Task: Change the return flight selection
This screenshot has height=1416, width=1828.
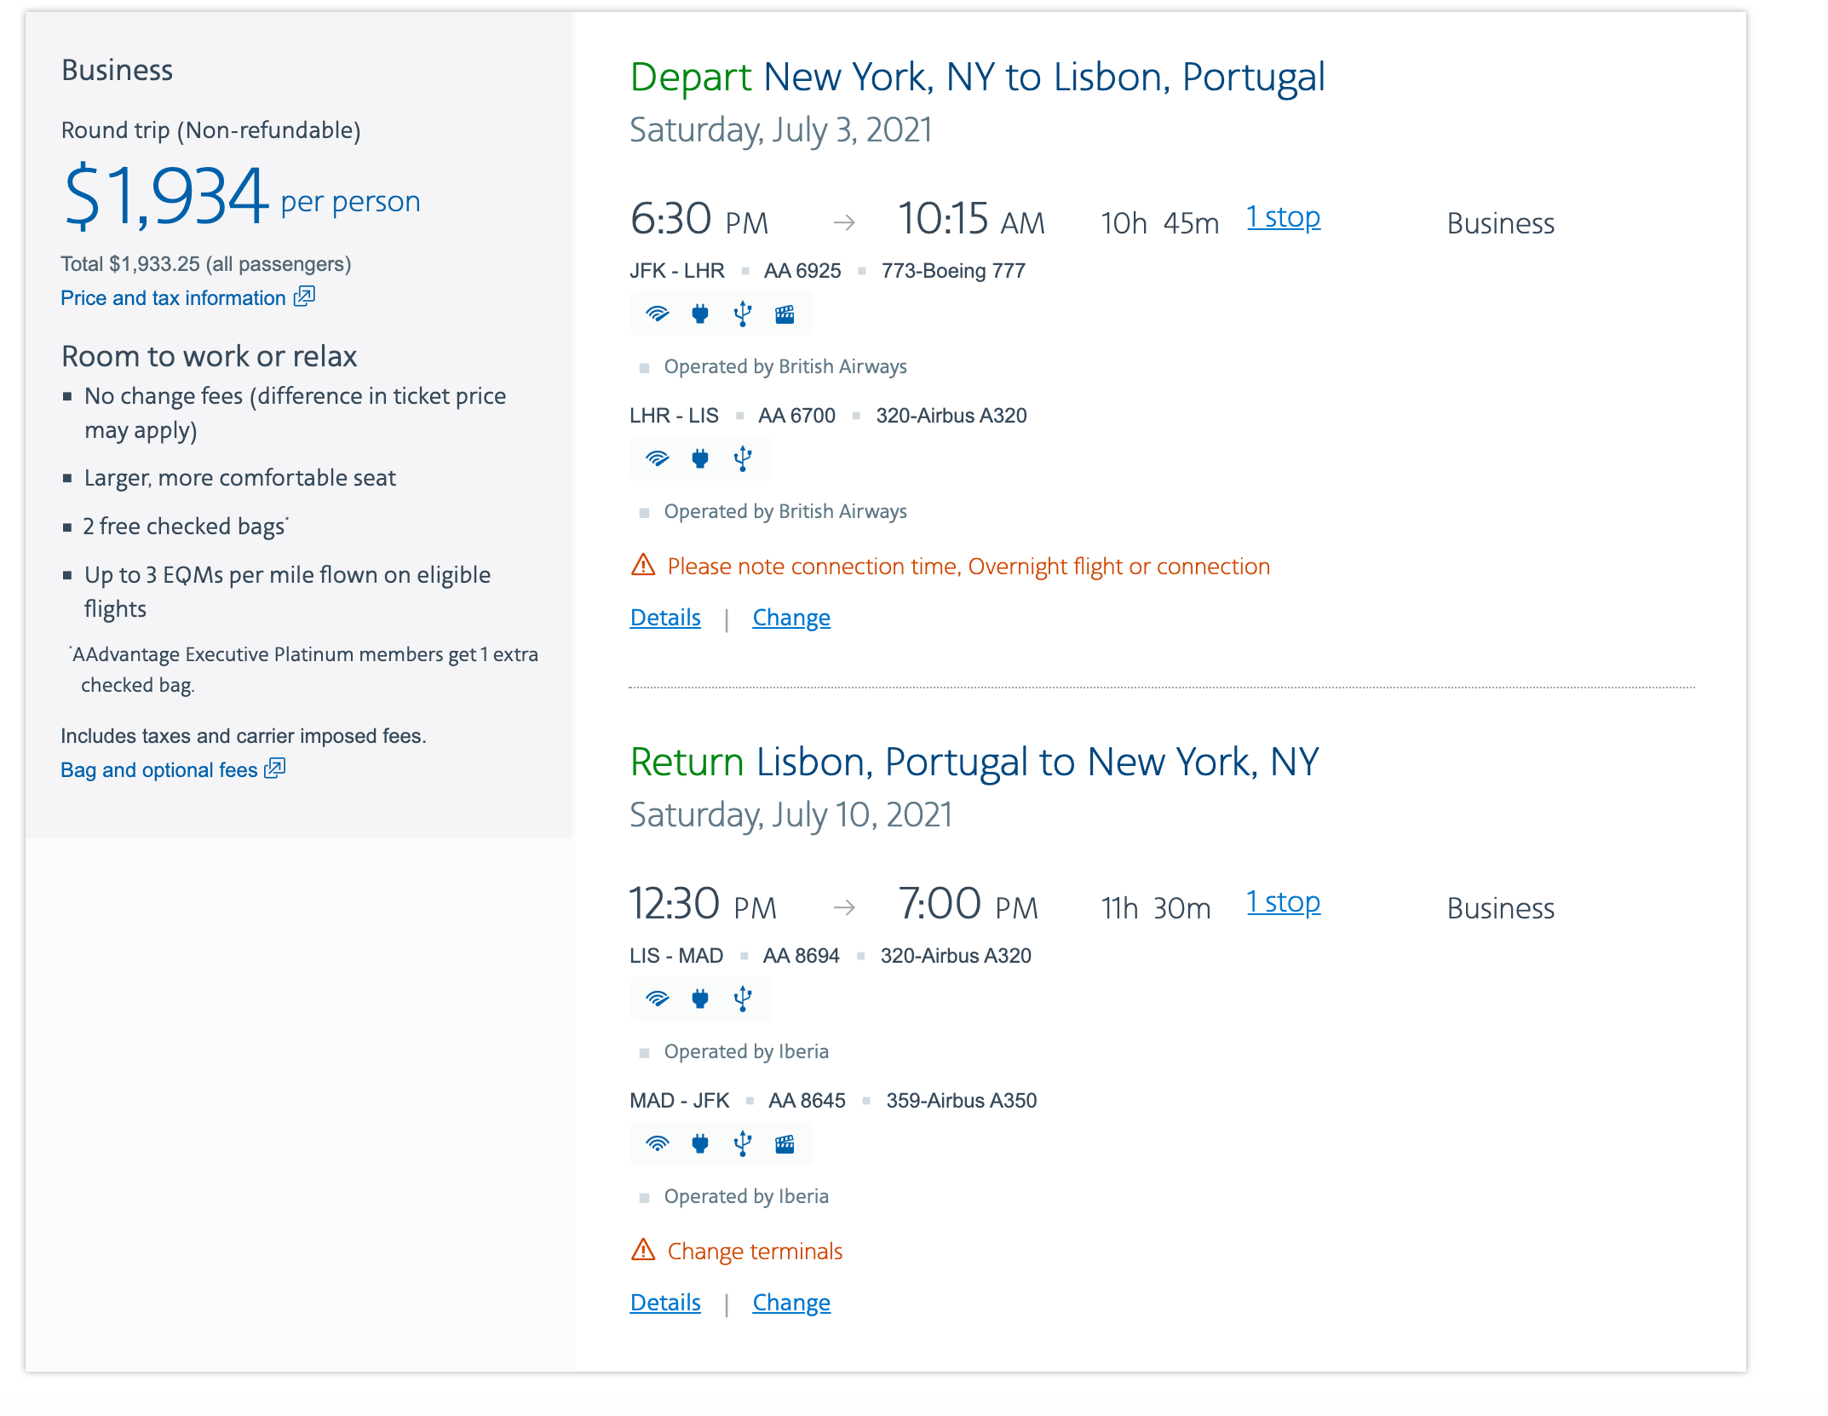Action: tap(790, 1303)
